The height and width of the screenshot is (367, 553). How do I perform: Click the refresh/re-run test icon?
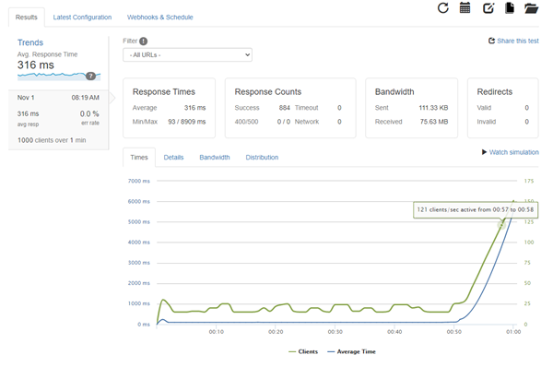point(443,7)
